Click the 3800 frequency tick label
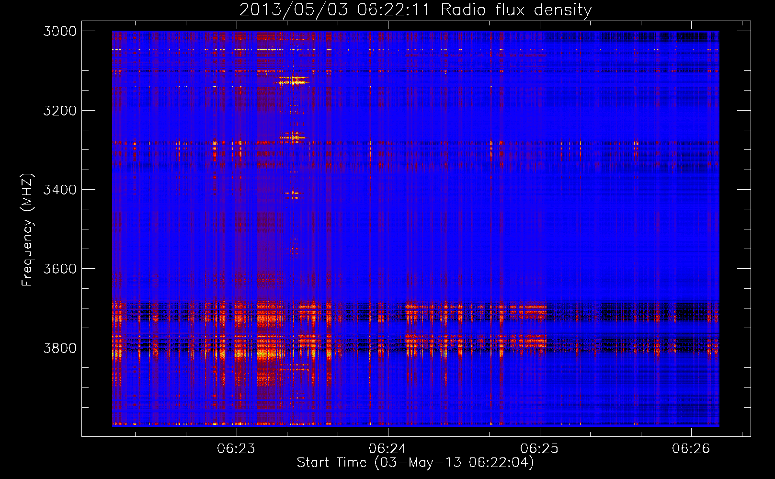The height and width of the screenshot is (479, 775). [60, 348]
